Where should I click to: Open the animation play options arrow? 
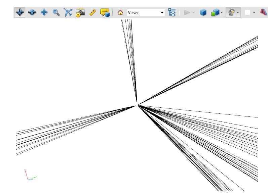click(193, 12)
